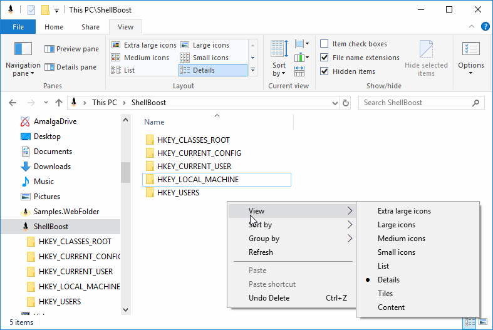Viewport: 493px width, 330px height.
Task: Select Extra large icons in context submenu
Action: click(x=418, y=211)
